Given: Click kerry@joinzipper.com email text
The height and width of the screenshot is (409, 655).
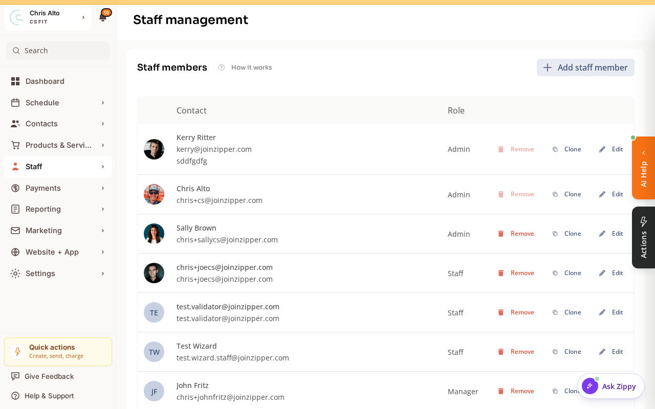Looking at the screenshot, I should 214,149.
